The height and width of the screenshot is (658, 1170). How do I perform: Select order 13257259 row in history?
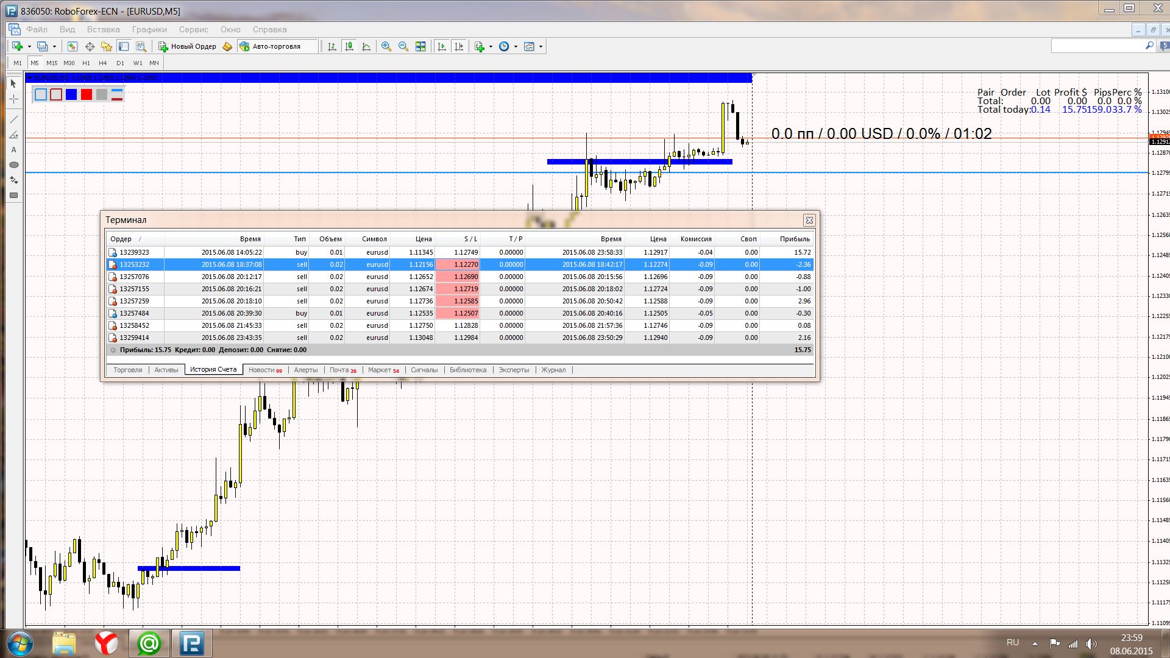coord(134,301)
